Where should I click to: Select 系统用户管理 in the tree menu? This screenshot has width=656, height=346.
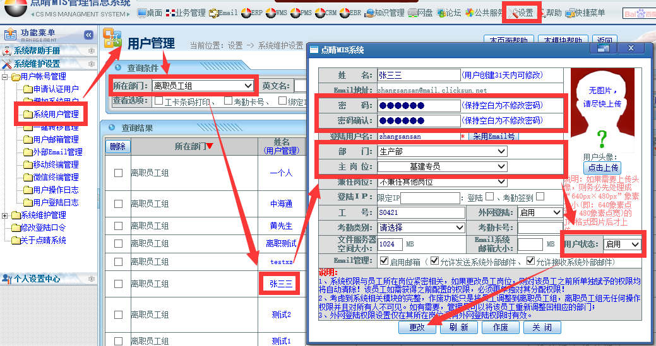pyautogui.click(x=55, y=114)
